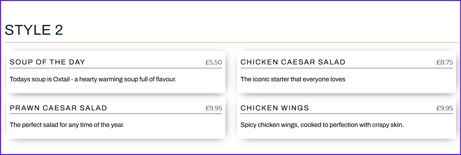Click the Chicken Caesar Salad card
Image resolution: width=461 pixels, height=155 pixels.
click(x=347, y=72)
